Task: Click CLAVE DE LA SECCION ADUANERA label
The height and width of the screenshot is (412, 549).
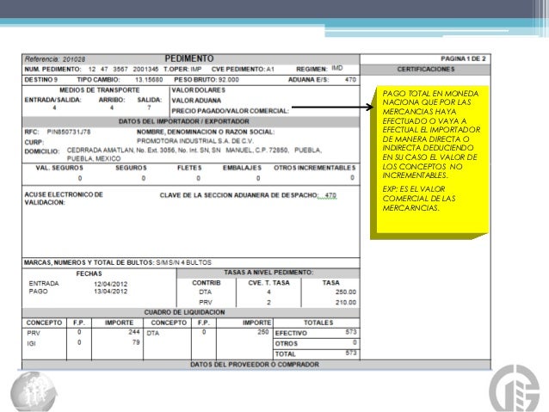Action: (x=238, y=195)
